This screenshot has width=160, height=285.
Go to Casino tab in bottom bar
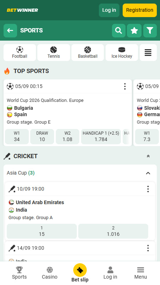click(x=50, y=273)
